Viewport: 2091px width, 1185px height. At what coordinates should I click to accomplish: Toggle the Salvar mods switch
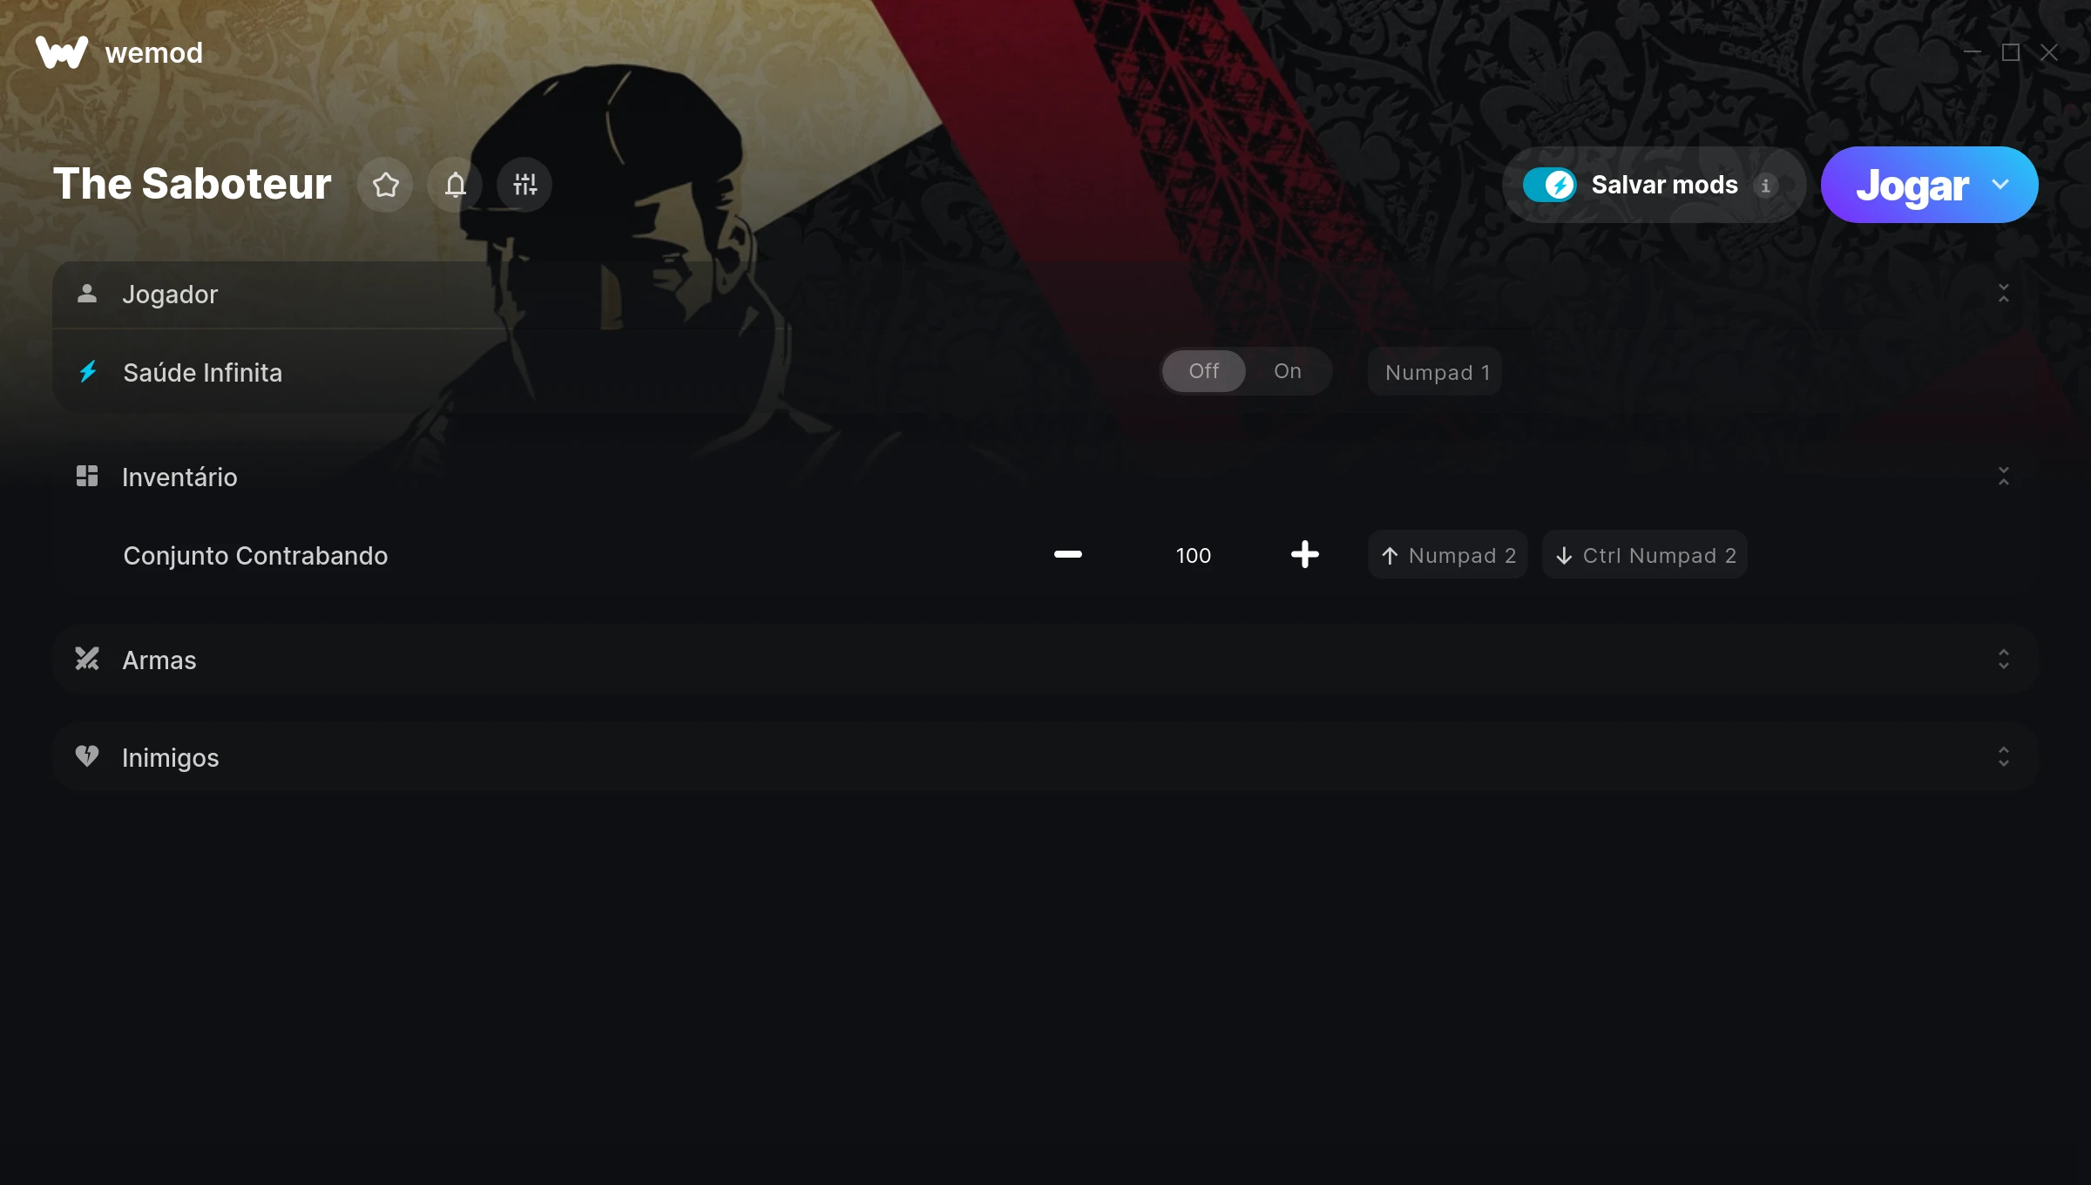(1549, 185)
